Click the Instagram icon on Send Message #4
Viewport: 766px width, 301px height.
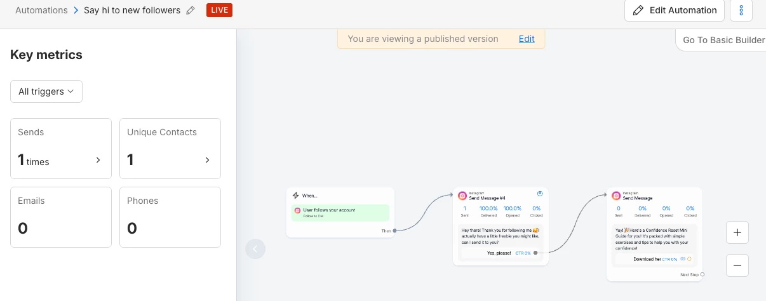coord(462,196)
